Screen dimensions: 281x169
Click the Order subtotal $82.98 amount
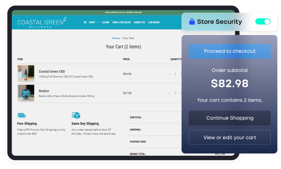tap(230, 83)
